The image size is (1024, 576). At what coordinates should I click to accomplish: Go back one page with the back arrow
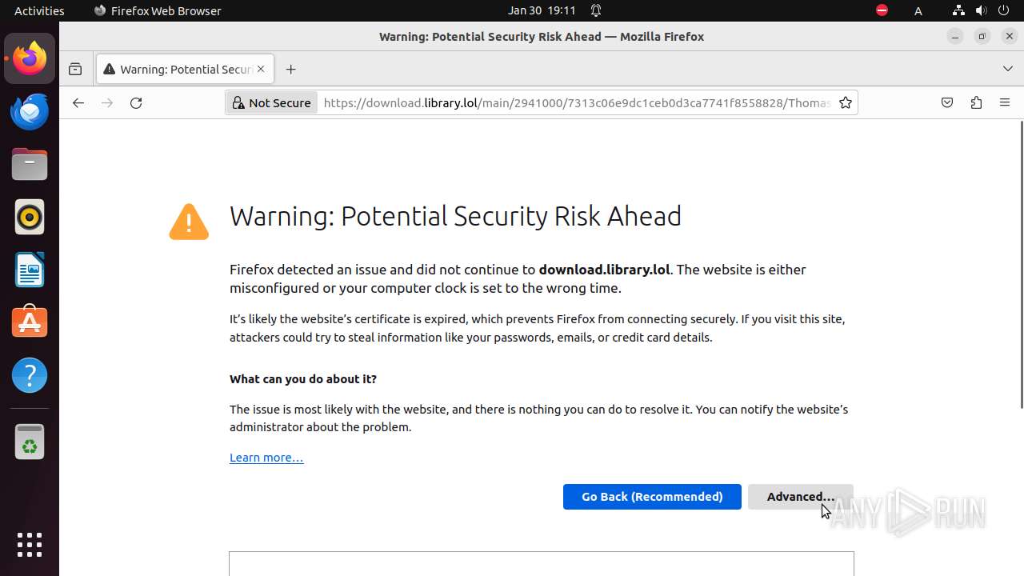[78, 103]
